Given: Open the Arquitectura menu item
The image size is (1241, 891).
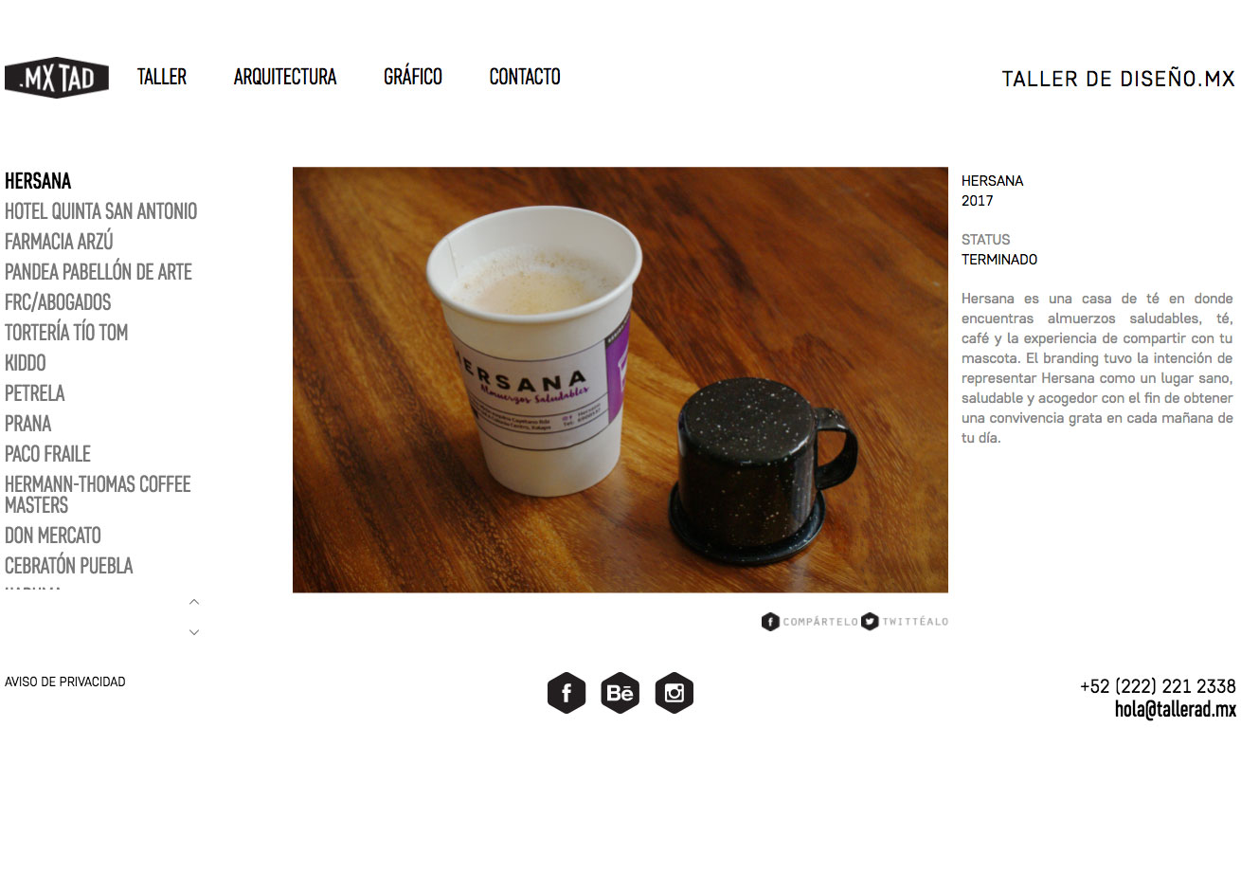Looking at the screenshot, I should click(285, 77).
